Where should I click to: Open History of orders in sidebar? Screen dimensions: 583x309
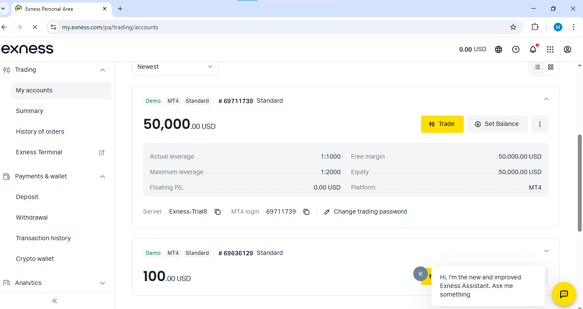40,132
